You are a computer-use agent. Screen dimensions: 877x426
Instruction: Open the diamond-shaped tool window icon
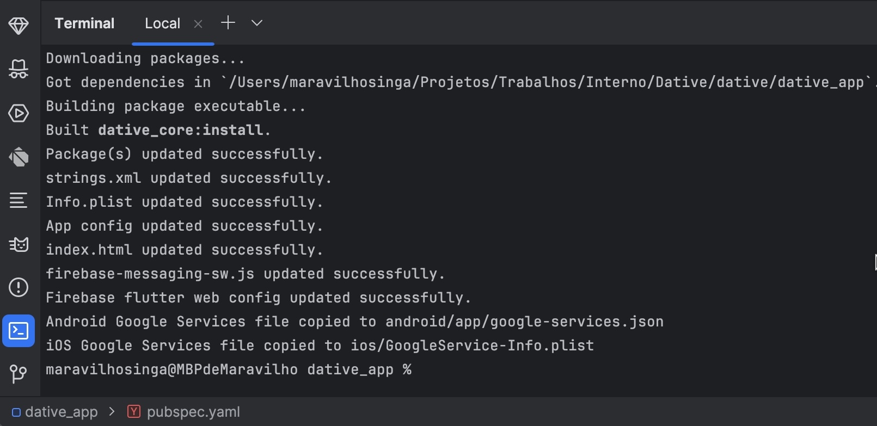pyautogui.click(x=19, y=26)
